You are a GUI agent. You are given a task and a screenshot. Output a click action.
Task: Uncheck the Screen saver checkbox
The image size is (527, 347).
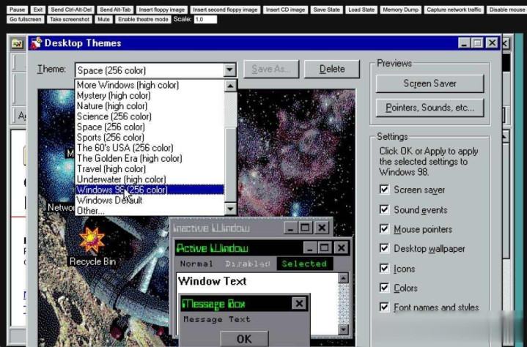pyautogui.click(x=384, y=190)
